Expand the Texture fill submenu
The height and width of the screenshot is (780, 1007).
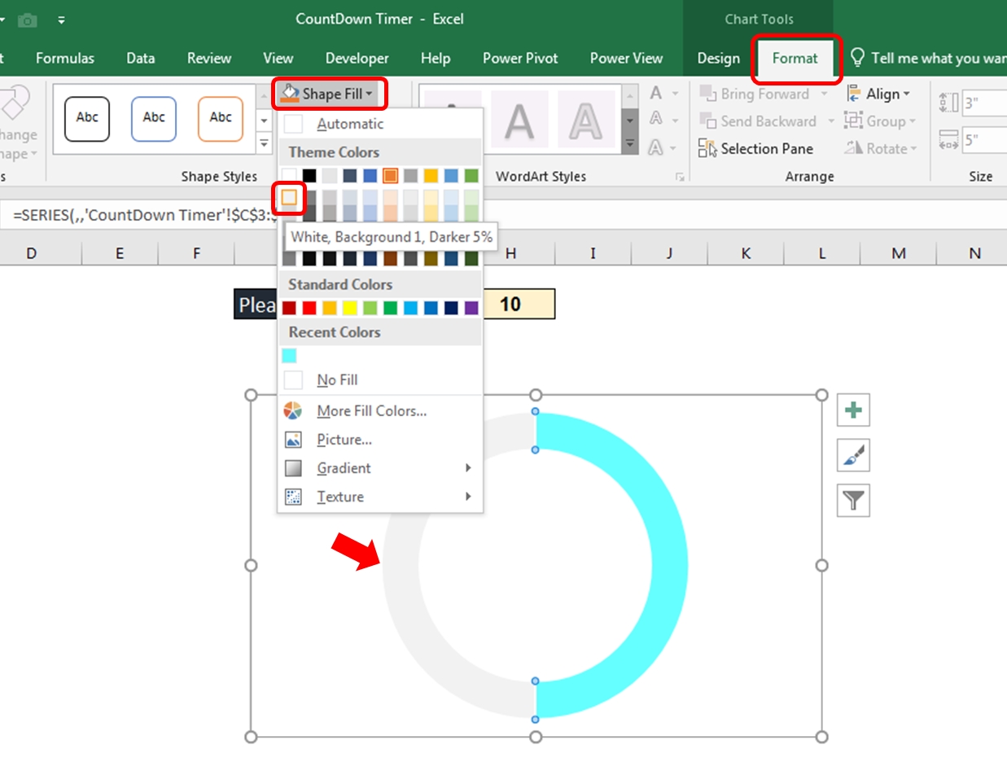click(x=340, y=497)
